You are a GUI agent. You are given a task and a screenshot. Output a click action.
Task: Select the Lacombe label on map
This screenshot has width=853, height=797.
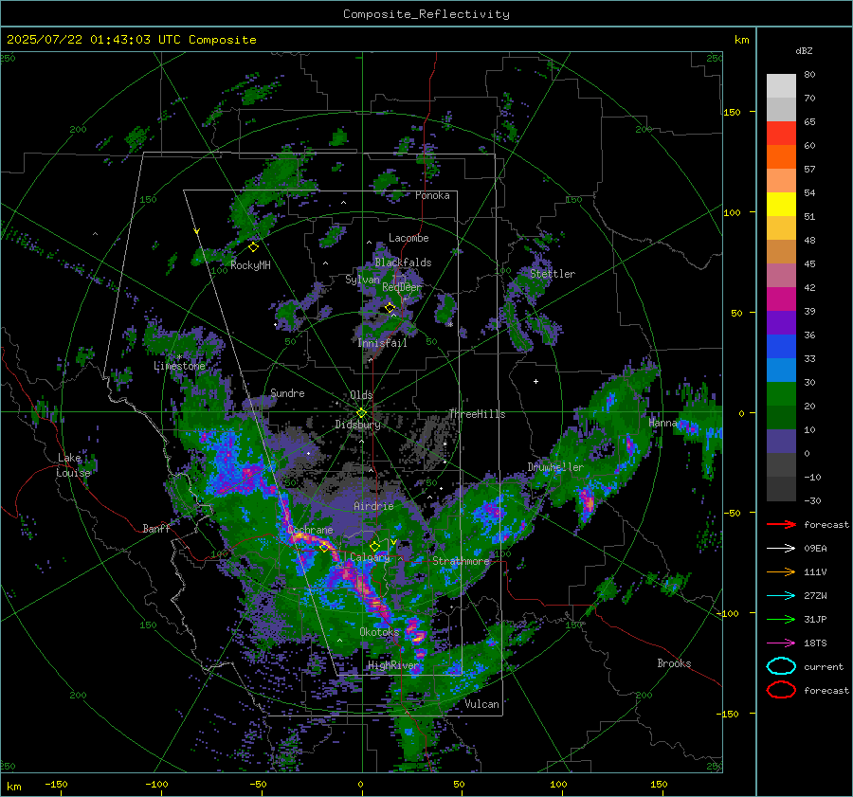click(x=408, y=238)
